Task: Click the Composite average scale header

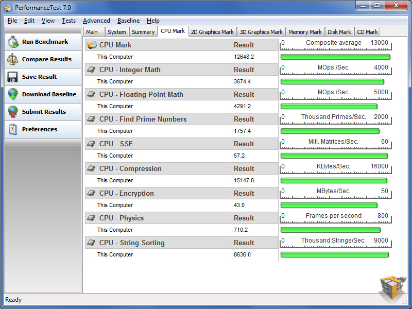Action: (335, 45)
